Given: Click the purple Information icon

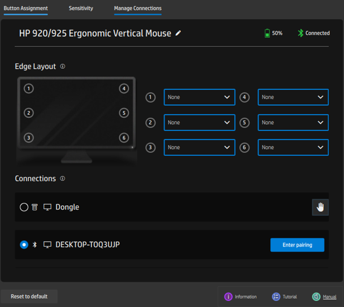Looking at the screenshot, I should coord(228,297).
